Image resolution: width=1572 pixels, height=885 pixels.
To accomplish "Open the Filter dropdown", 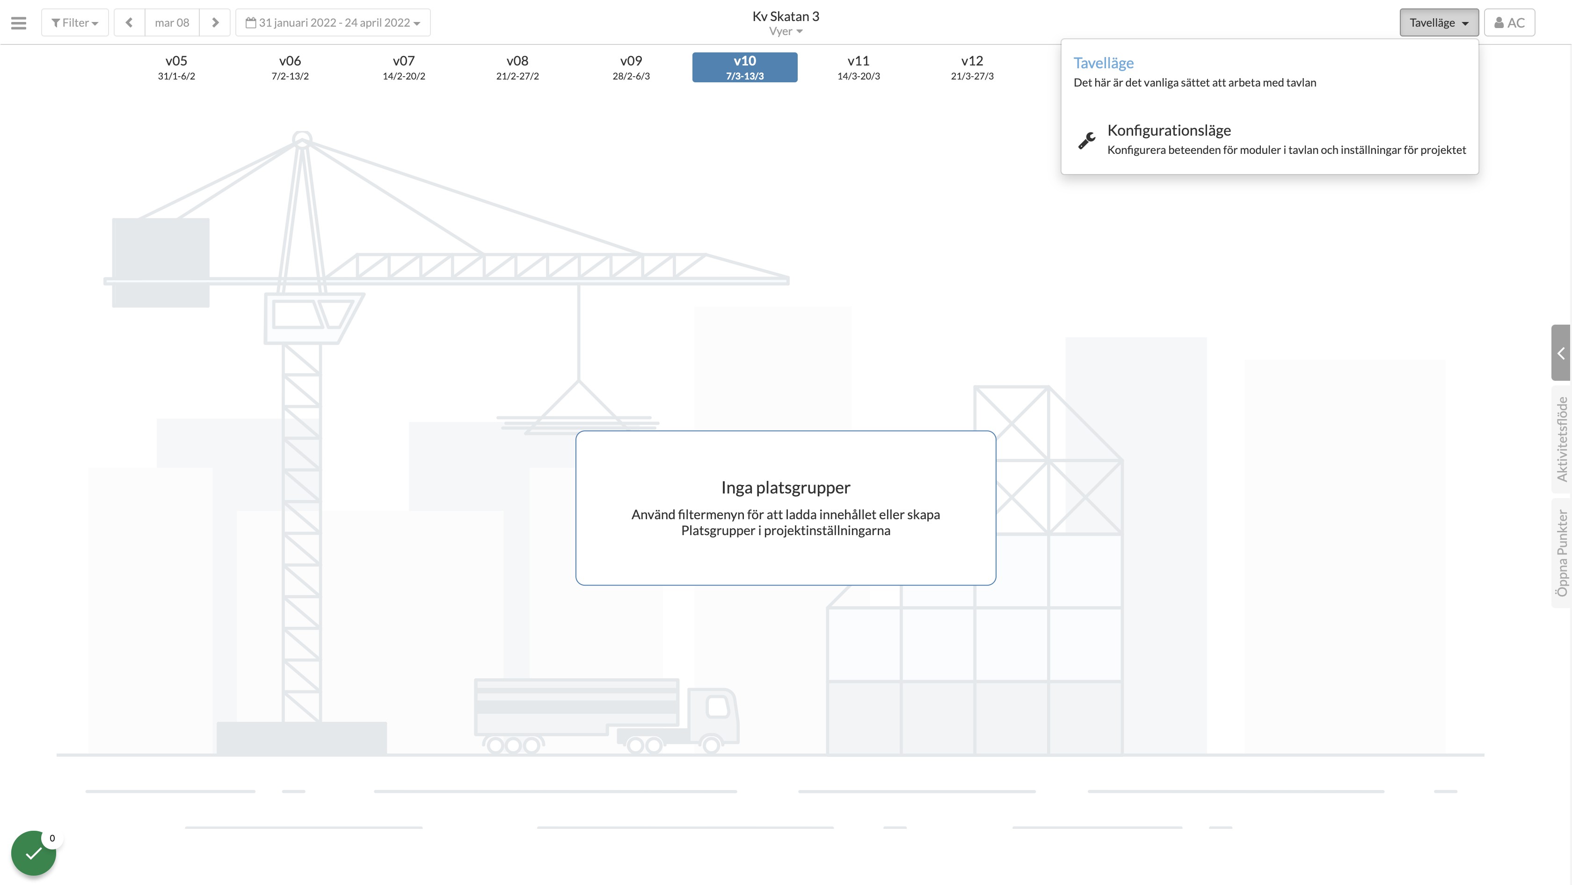I will (75, 22).
